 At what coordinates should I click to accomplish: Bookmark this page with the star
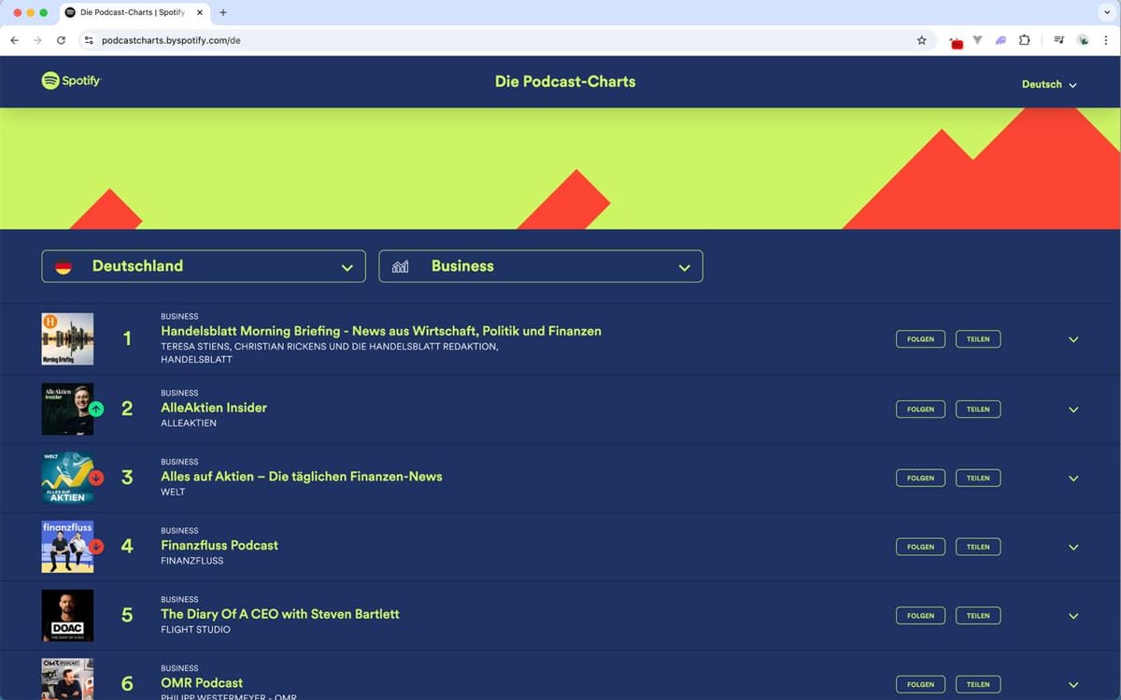point(922,40)
